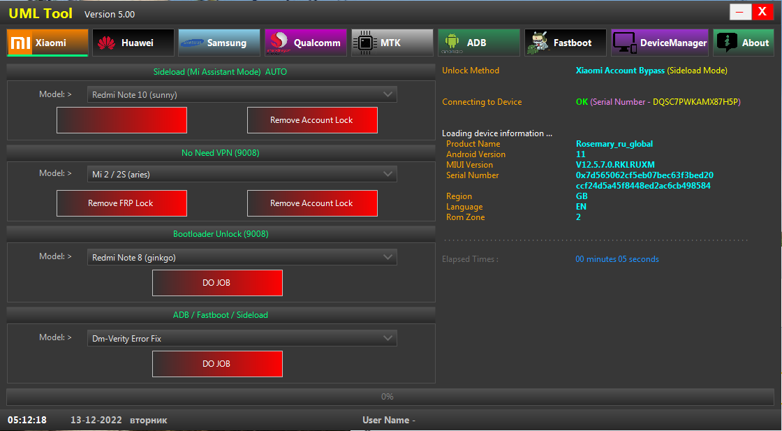
Task: Click the Fastboot bunny mascot icon
Action: [538, 43]
